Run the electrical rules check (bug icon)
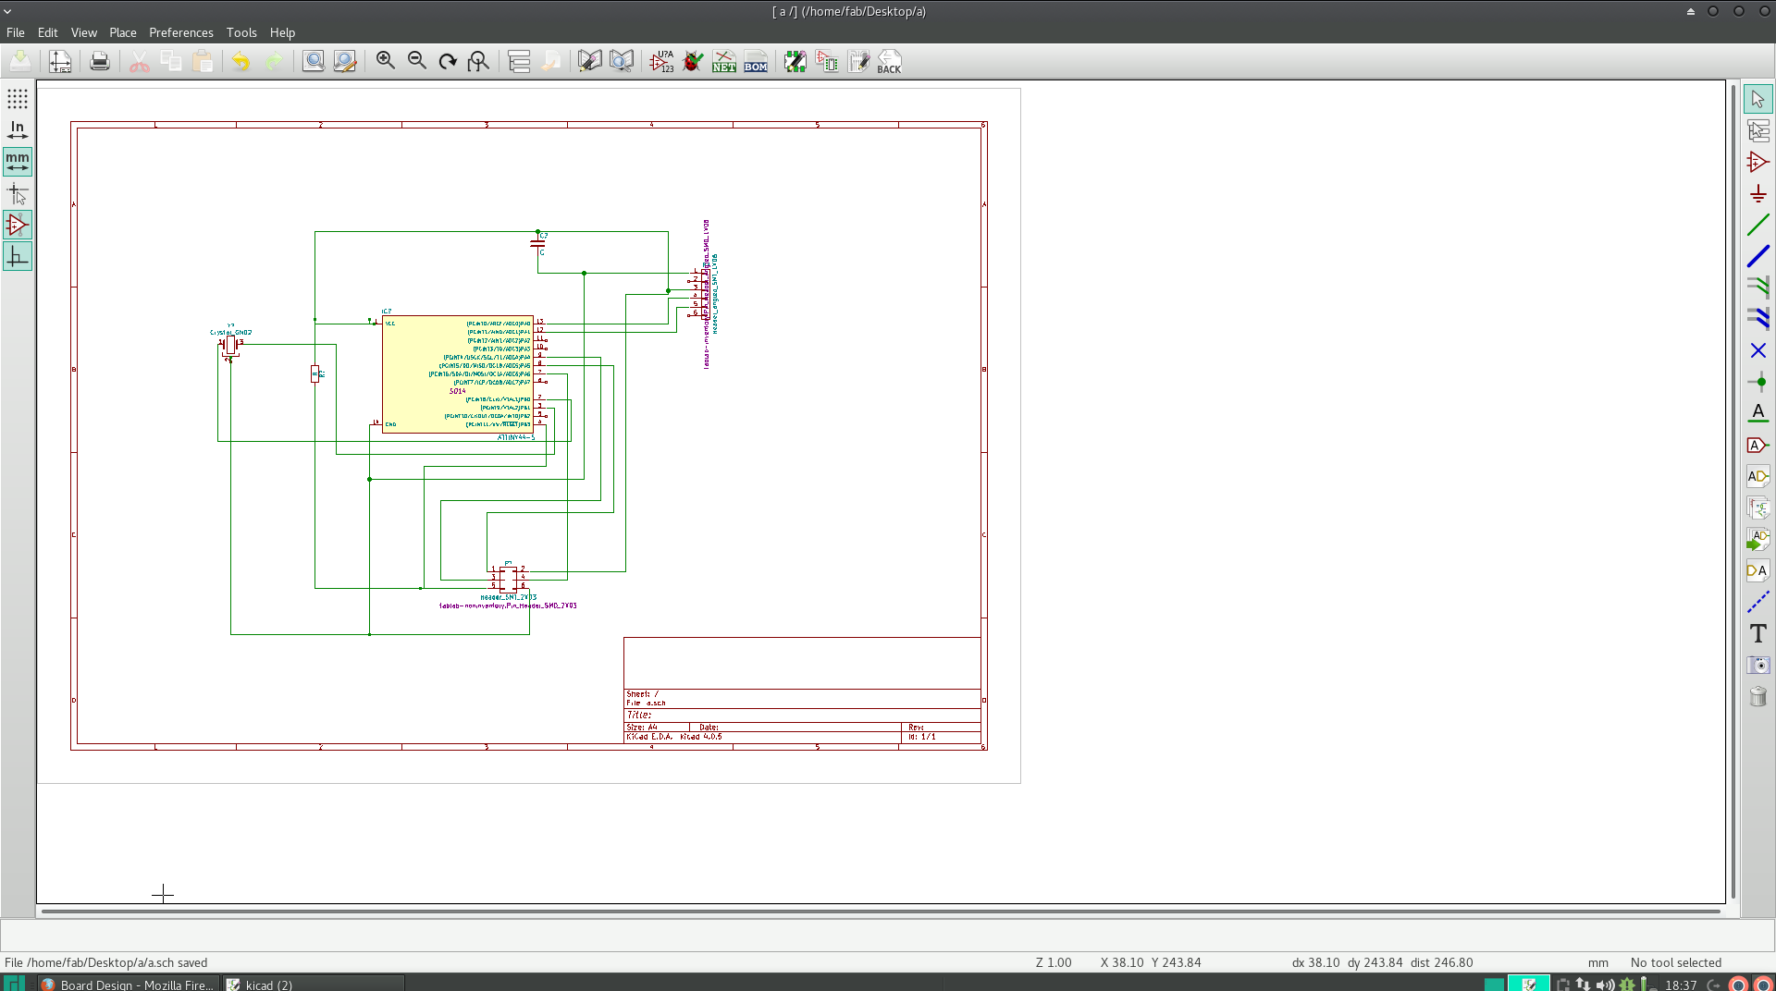The width and height of the screenshot is (1776, 991). [x=693, y=62]
